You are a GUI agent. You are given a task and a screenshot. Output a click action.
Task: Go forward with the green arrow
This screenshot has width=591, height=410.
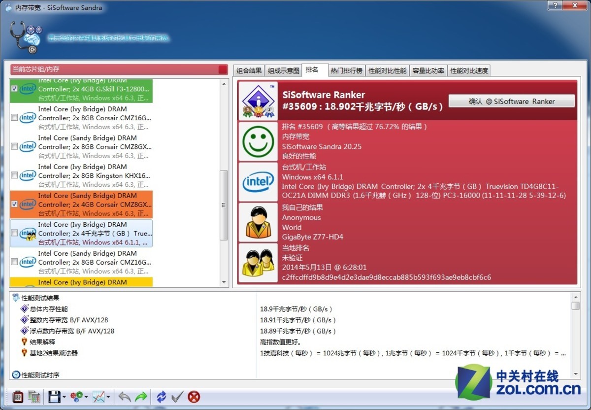[x=141, y=396]
